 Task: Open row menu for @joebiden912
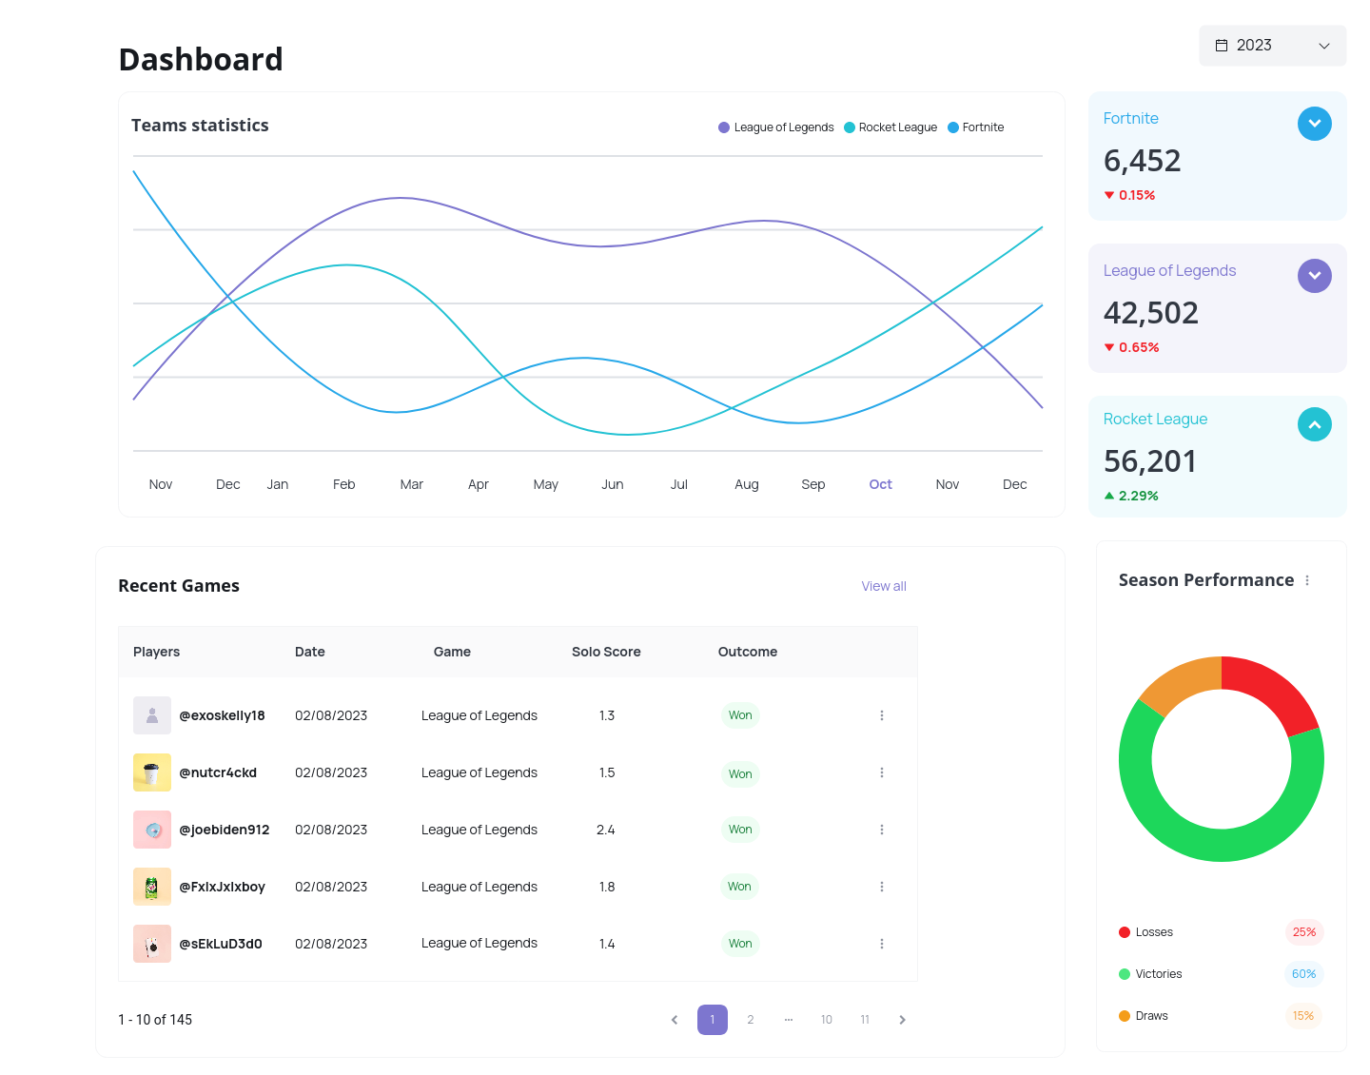coord(882,830)
